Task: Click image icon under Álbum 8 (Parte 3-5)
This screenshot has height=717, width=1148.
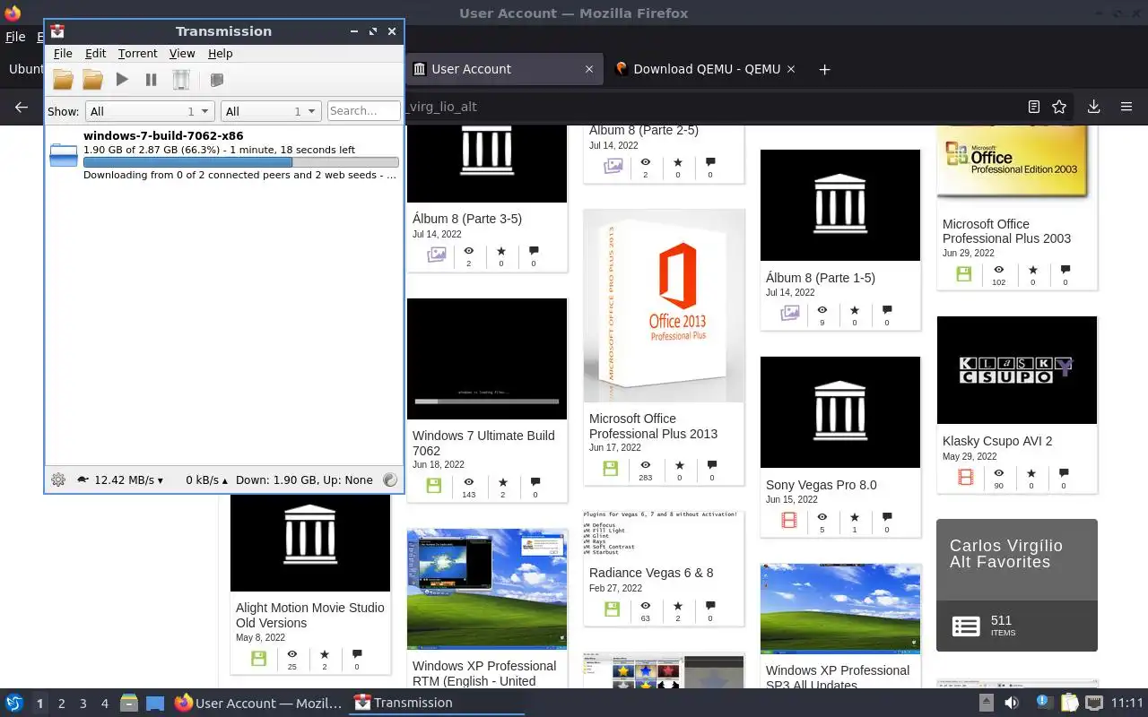Action: [437, 255]
